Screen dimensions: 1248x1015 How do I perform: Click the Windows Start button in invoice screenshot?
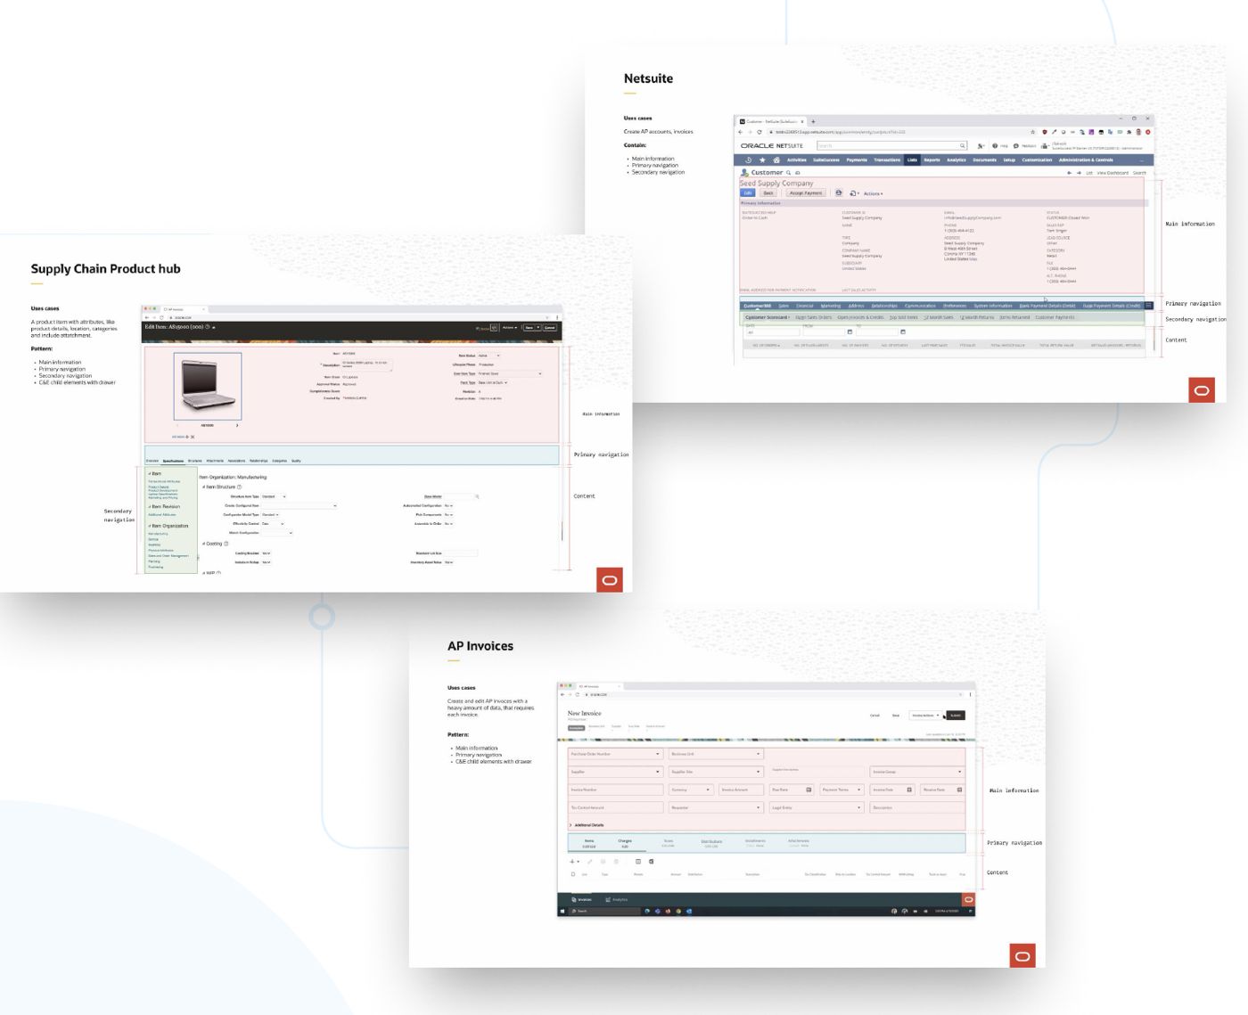point(562,911)
